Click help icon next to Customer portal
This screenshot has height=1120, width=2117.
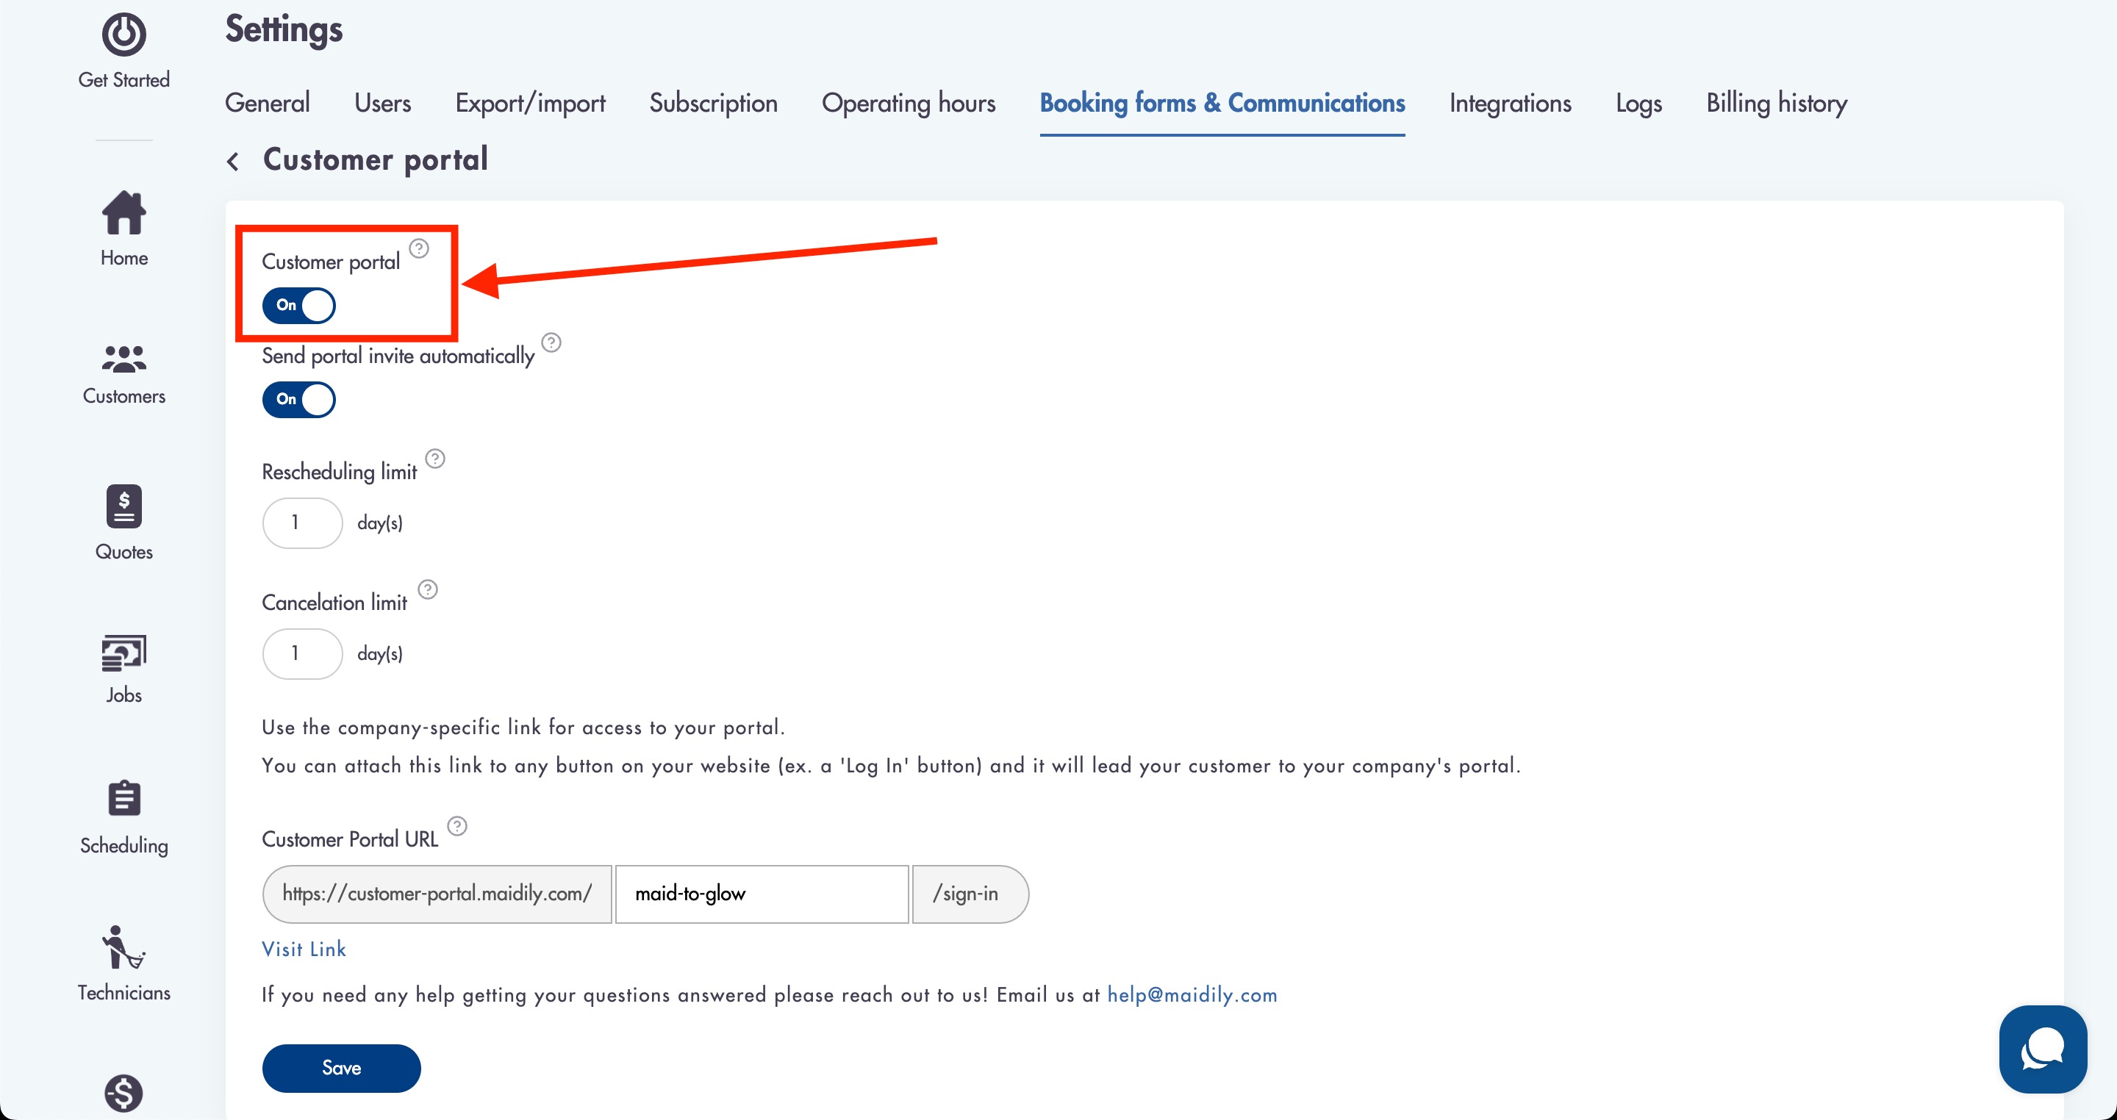(419, 248)
